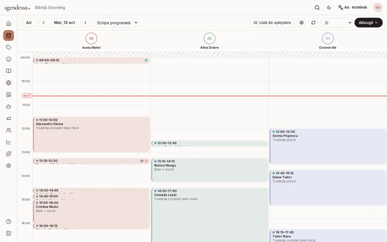Open the settings gear in sidebar
387x242 pixels.
tap(9, 166)
